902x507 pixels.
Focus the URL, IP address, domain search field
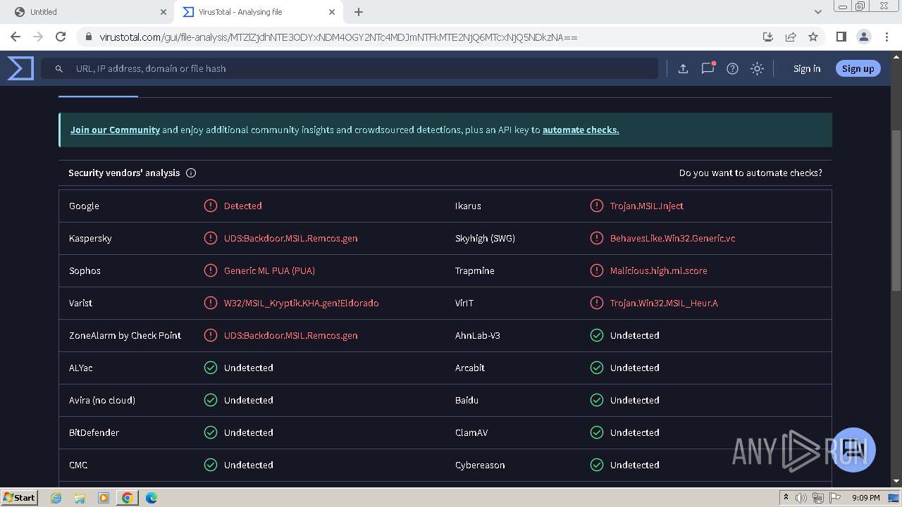click(x=349, y=68)
